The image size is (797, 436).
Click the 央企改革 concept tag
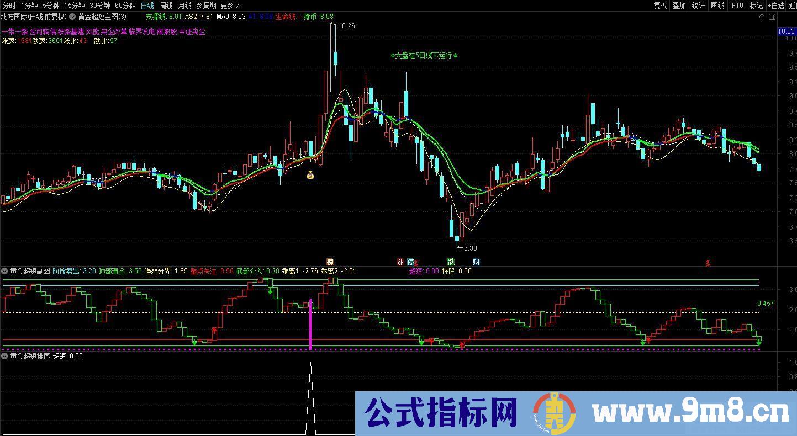(x=114, y=31)
